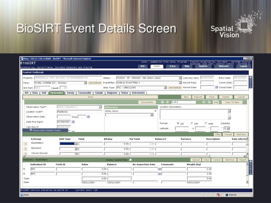Select the DD coordinate format
This screenshot has height=203, width=271.
click(178, 123)
